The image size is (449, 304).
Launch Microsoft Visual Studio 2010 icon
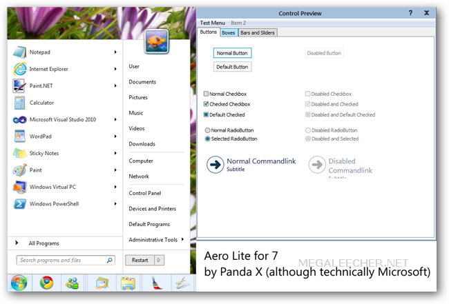click(19, 120)
